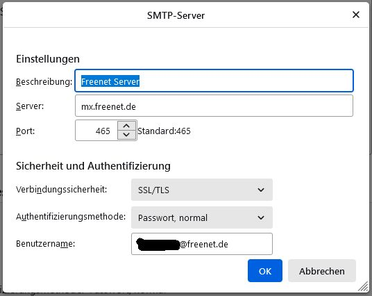372x296 pixels.
Task: Click the chevron beside Passwort, normal
Action: click(261, 217)
